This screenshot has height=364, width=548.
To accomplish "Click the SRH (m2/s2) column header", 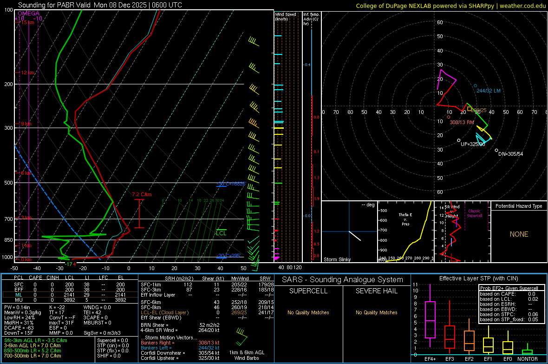I will coord(180,278).
